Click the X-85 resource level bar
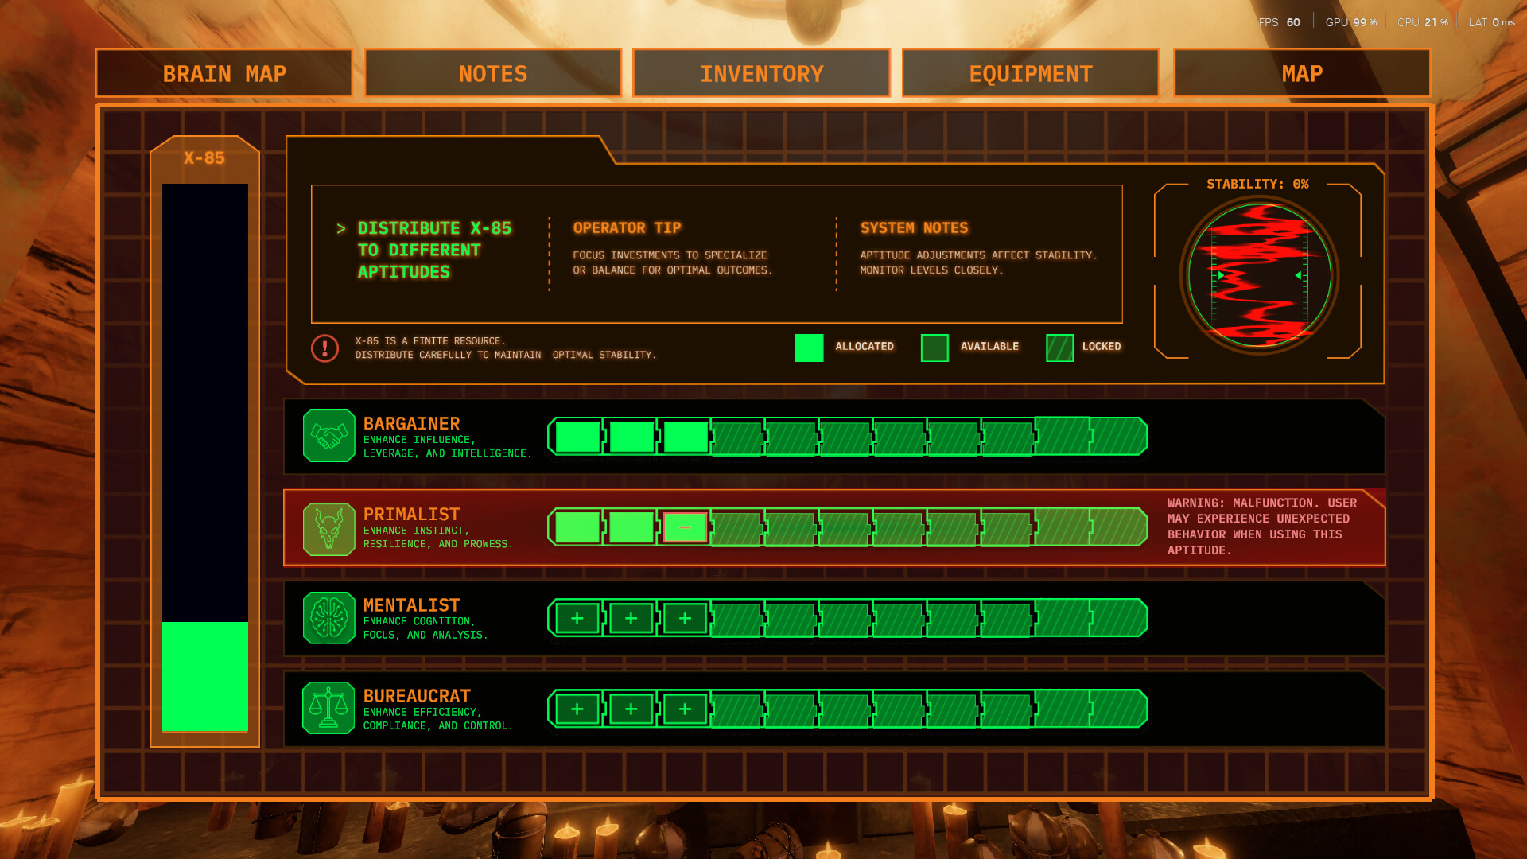This screenshot has height=859, width=1527. tap(205, 457)
